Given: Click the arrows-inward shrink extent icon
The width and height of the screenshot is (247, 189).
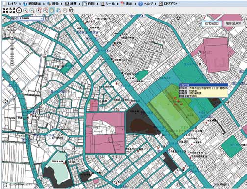Looking at the screenshot, I should coord(6,10).
